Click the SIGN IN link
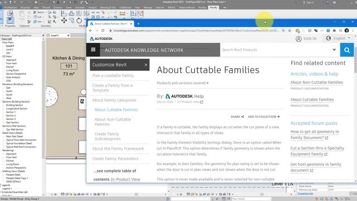The image size is (357, 201). [x=306, y=39]
